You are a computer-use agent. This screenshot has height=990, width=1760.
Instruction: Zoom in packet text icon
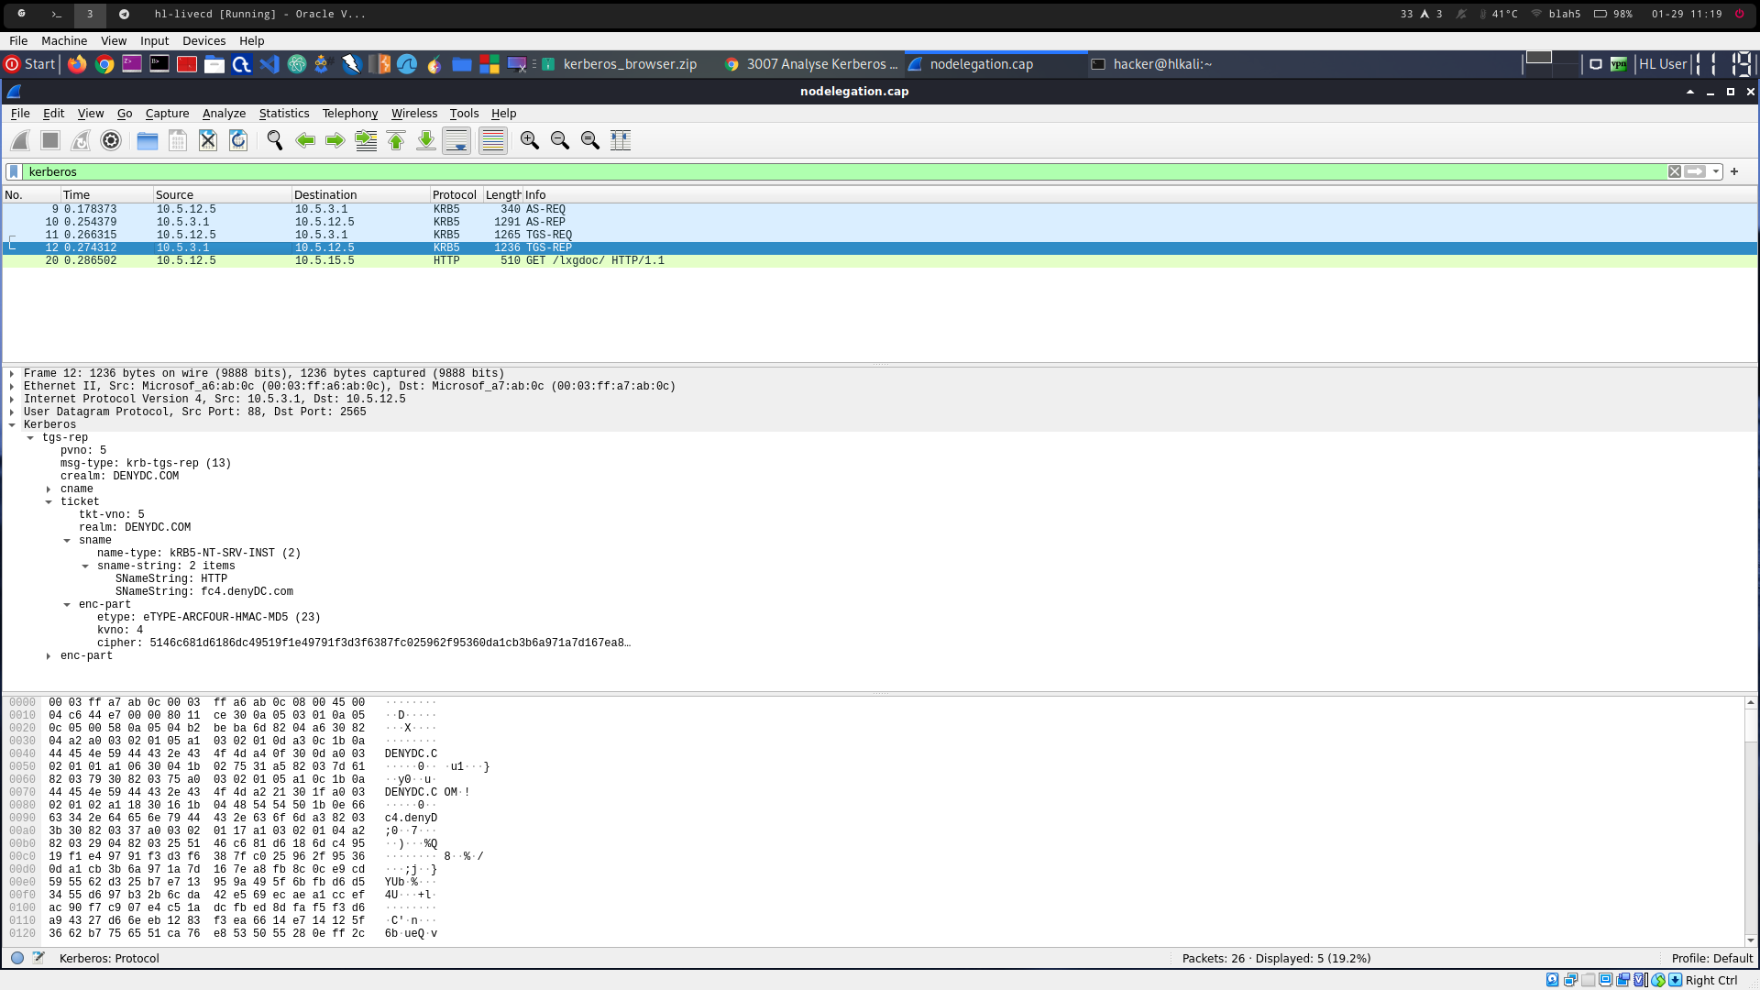[529, 140]
